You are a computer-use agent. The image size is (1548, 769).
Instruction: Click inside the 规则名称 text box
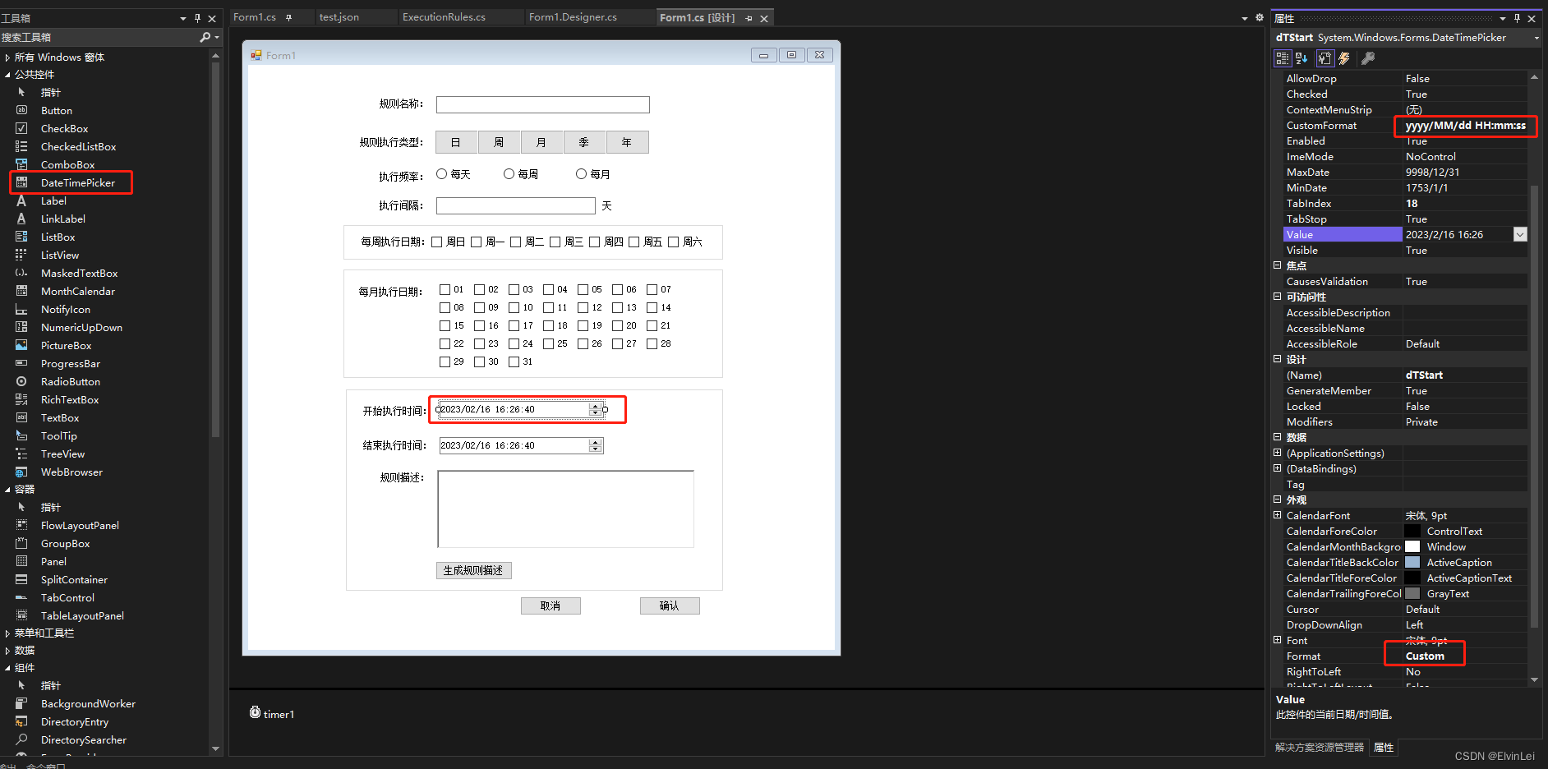542,104
